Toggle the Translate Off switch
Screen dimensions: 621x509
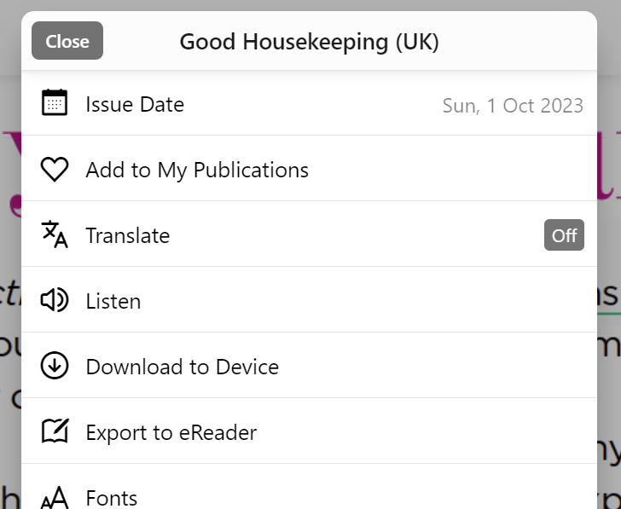tap(564, 235)
